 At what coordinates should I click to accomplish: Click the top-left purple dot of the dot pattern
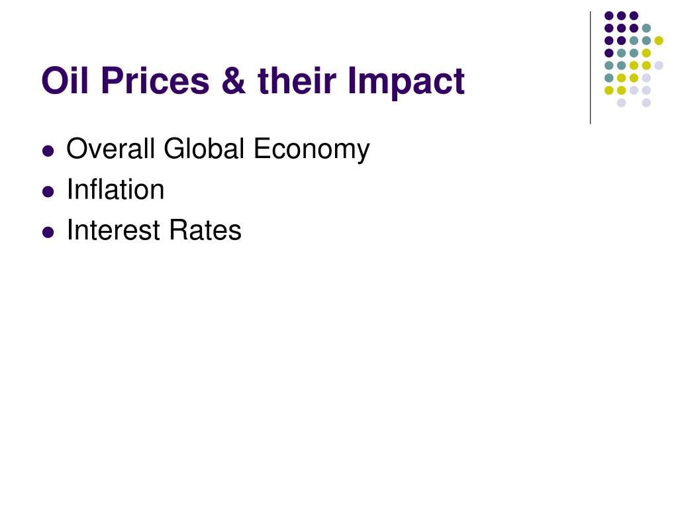point(609,16)
